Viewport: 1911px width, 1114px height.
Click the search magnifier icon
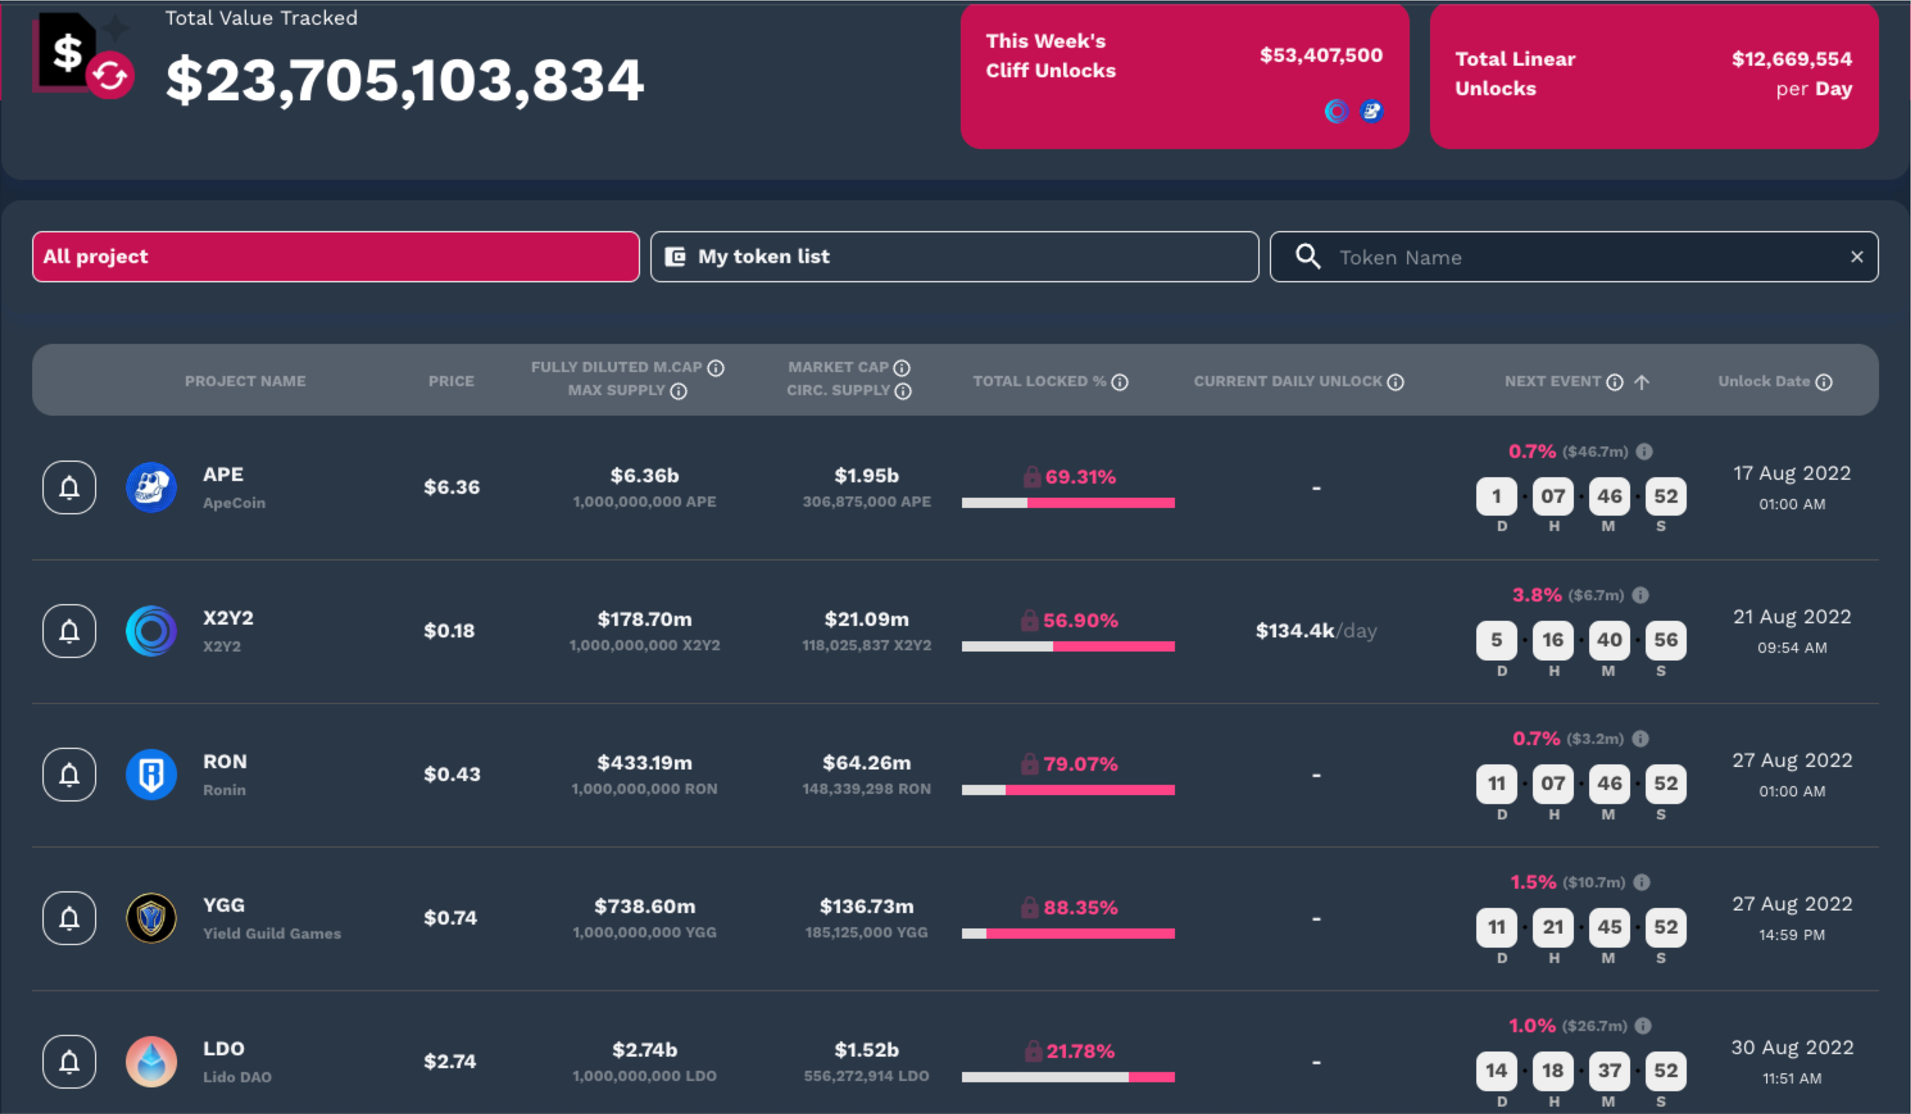click(x=1308, y=257)
